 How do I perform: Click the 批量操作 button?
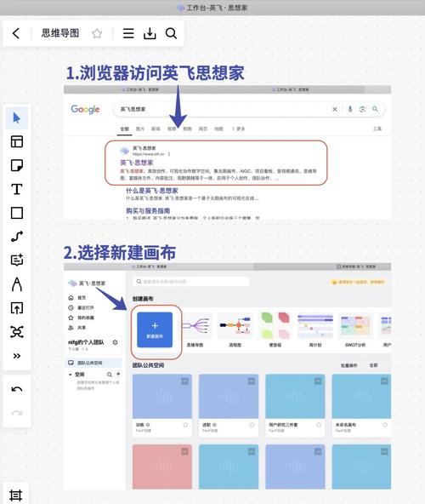click(348, 365)
